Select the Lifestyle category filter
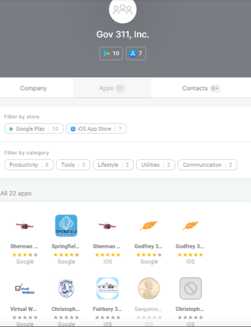Viewport: 251px width, 327px height. [x=113, y=165]
